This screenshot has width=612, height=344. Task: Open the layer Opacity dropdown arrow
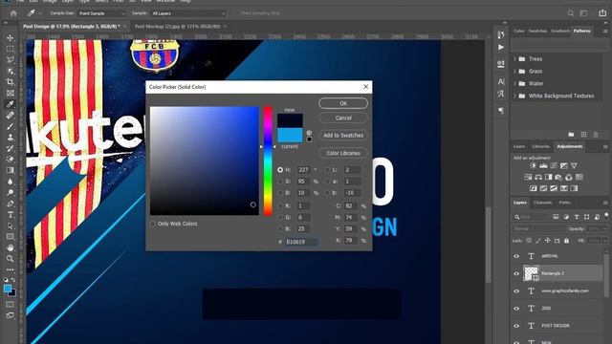point(605,229)
